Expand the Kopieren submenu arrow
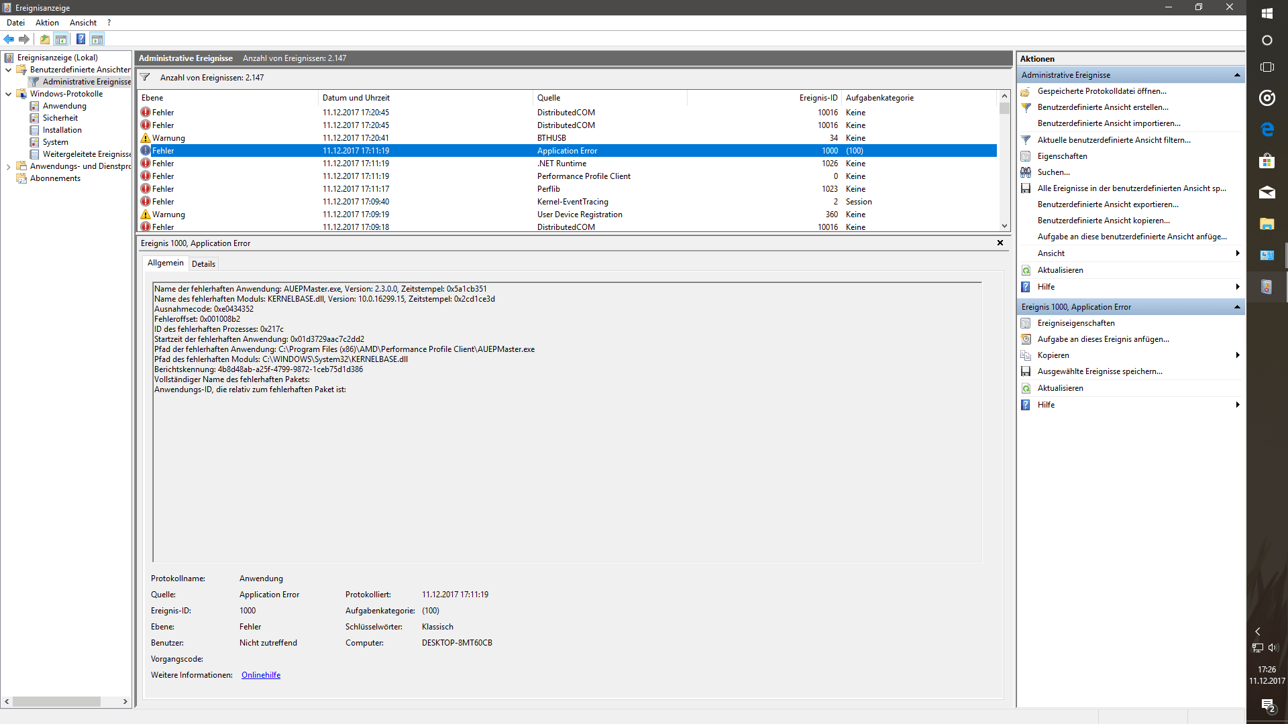The image size is (1288, 724). pos(1237,355)
